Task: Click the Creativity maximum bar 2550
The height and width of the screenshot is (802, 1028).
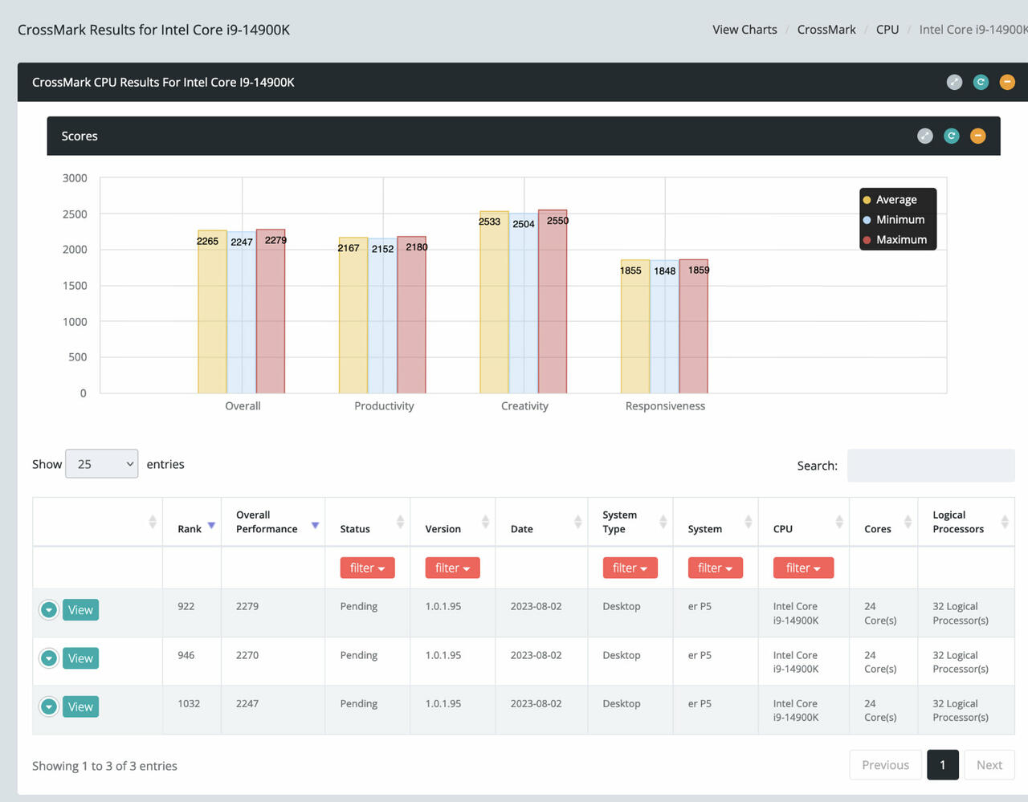Action: [553, 302]
